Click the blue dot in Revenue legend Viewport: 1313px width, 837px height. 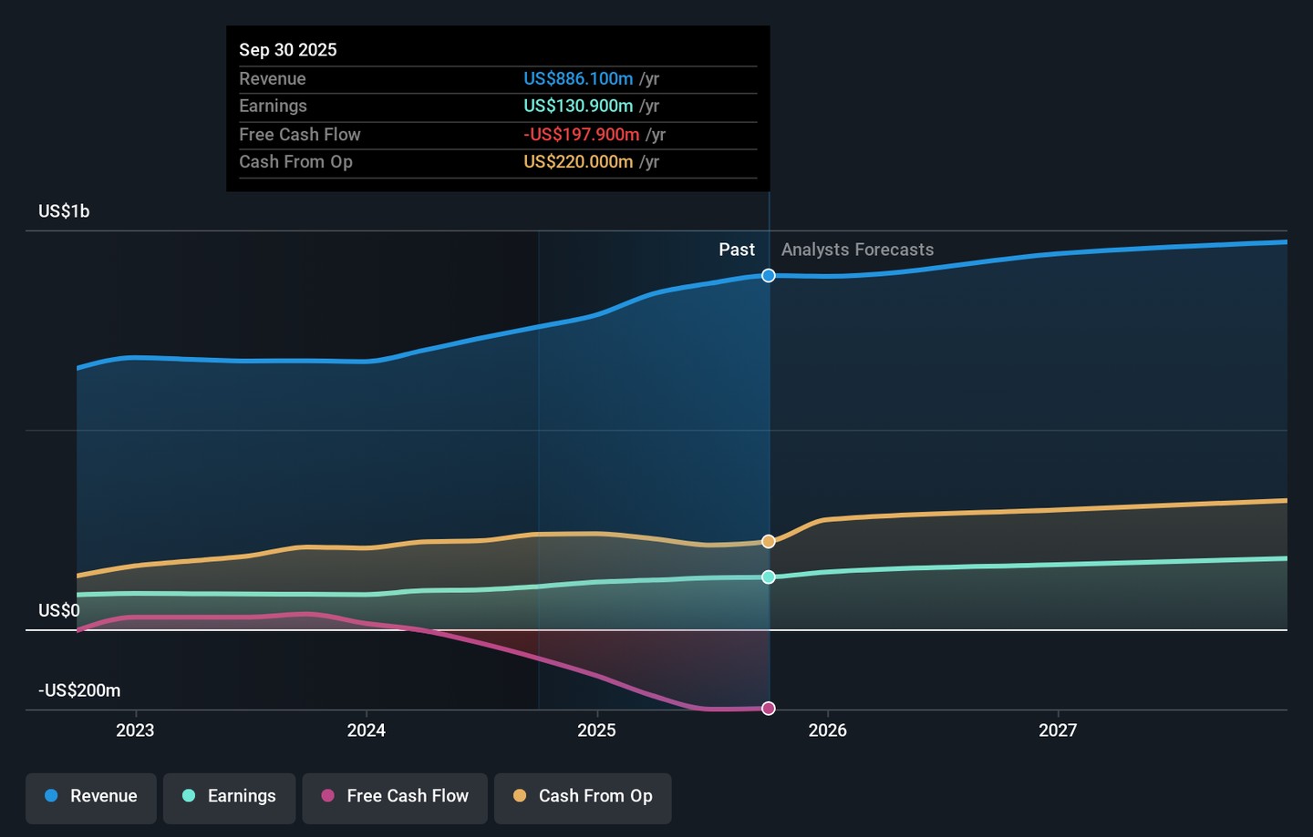click(x=52, y=796)
